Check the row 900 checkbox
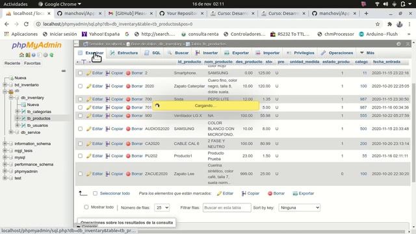 coord(80,116)
